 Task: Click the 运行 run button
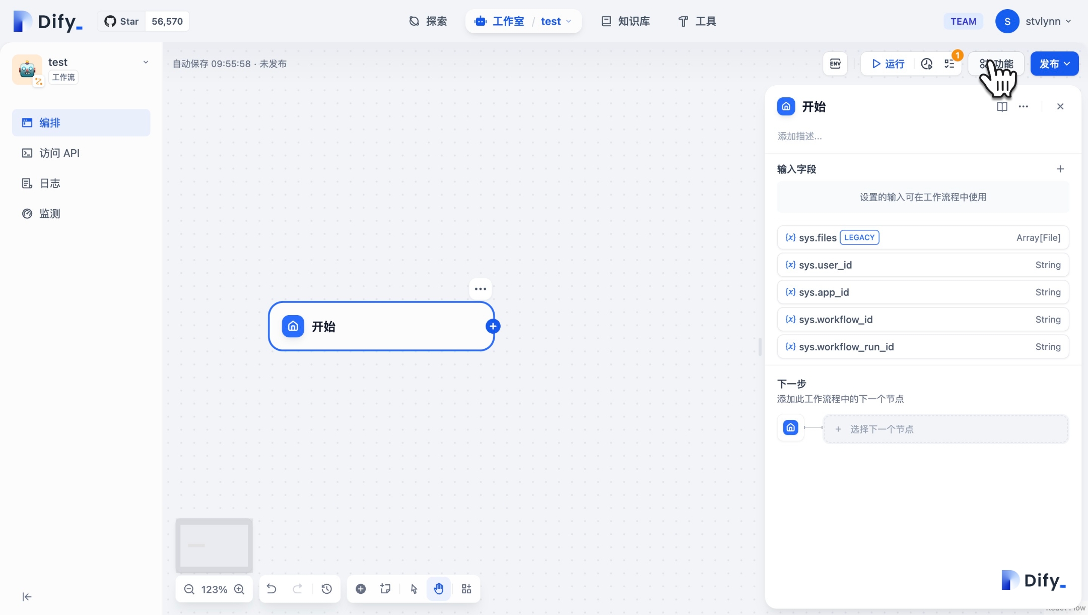coord(888,64)
